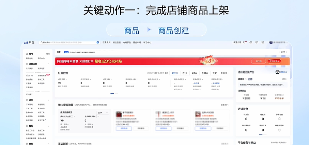Click the AI icon in search bar

click(98, 43)
